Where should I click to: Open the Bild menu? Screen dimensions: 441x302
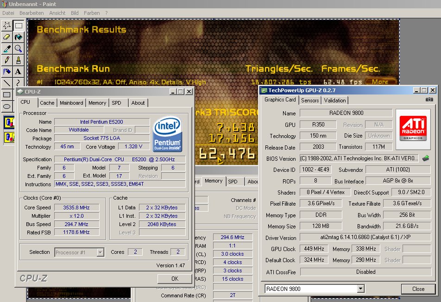click(x=75, y=13)
